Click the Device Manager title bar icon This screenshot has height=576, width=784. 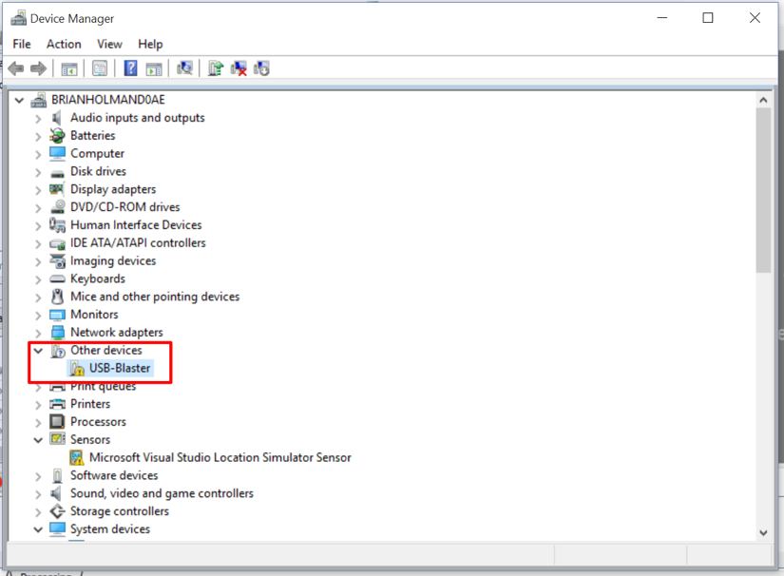tap(18, 18)
